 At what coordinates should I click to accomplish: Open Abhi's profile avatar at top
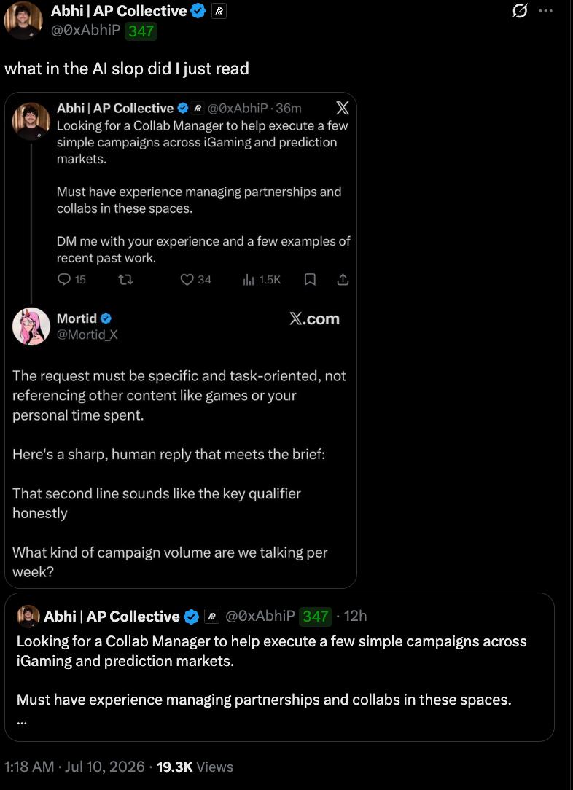point(23,20)
